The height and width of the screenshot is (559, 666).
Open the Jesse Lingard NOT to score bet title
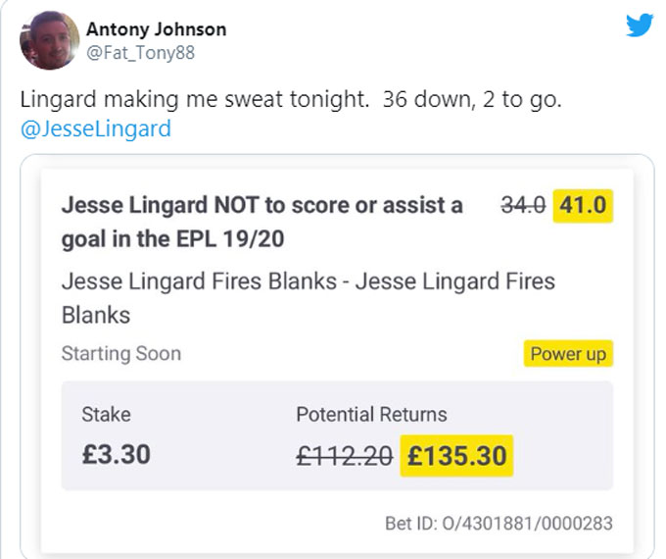click(x=262, y=222)
